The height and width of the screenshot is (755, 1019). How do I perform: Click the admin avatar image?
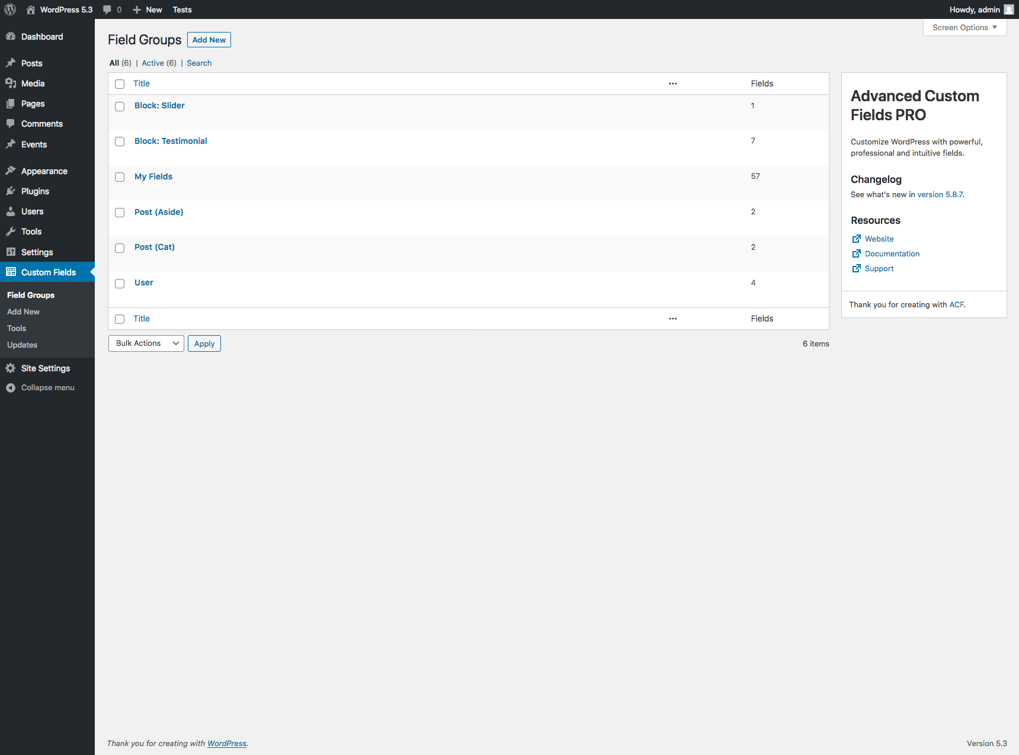1009,9
